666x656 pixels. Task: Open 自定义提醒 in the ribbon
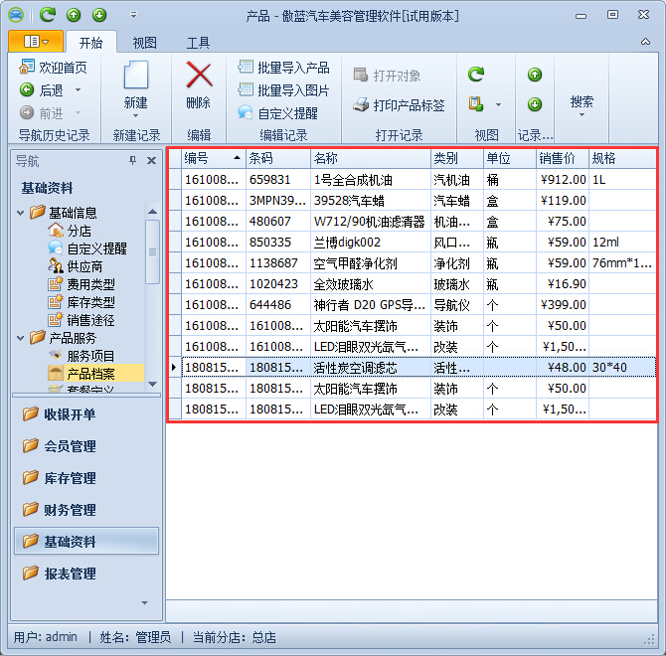tap(278, 113)
